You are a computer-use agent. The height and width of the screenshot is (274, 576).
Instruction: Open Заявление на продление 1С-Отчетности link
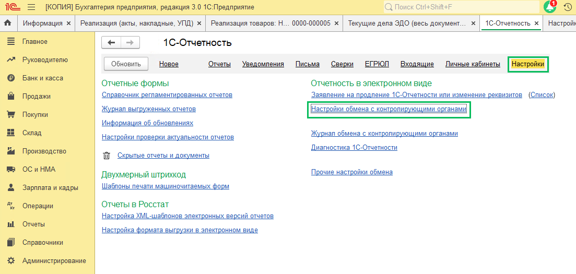(417, 95)
